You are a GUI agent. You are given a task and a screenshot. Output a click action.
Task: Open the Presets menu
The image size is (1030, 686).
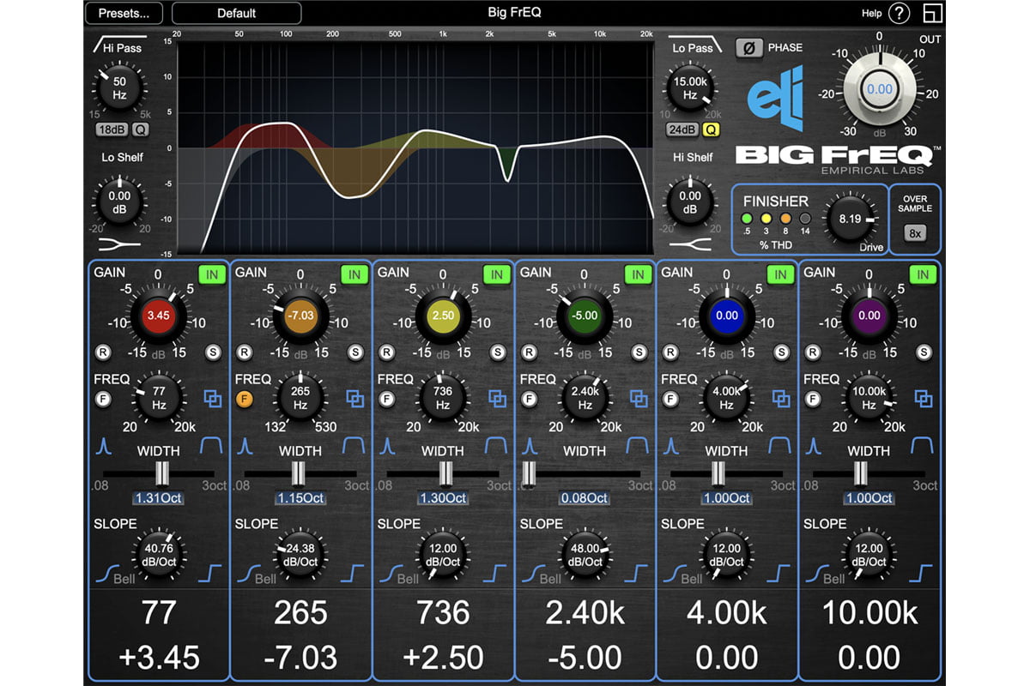(x=125, y=13)
